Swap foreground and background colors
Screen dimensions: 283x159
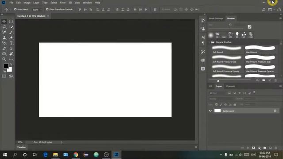click(11, 64)
